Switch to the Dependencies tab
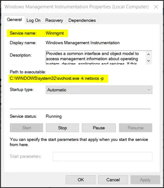164x188 pixels. [x=82, y=21]
